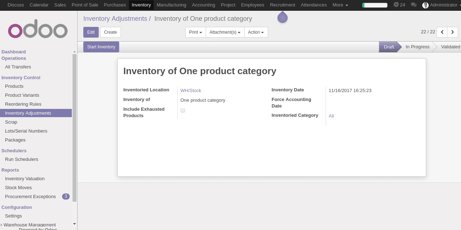Open the Action dropdown

point(256,32)
